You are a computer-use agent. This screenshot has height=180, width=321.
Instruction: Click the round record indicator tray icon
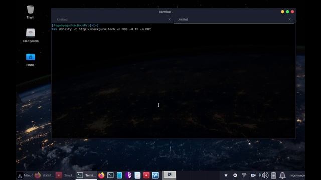tap(235, 175)
